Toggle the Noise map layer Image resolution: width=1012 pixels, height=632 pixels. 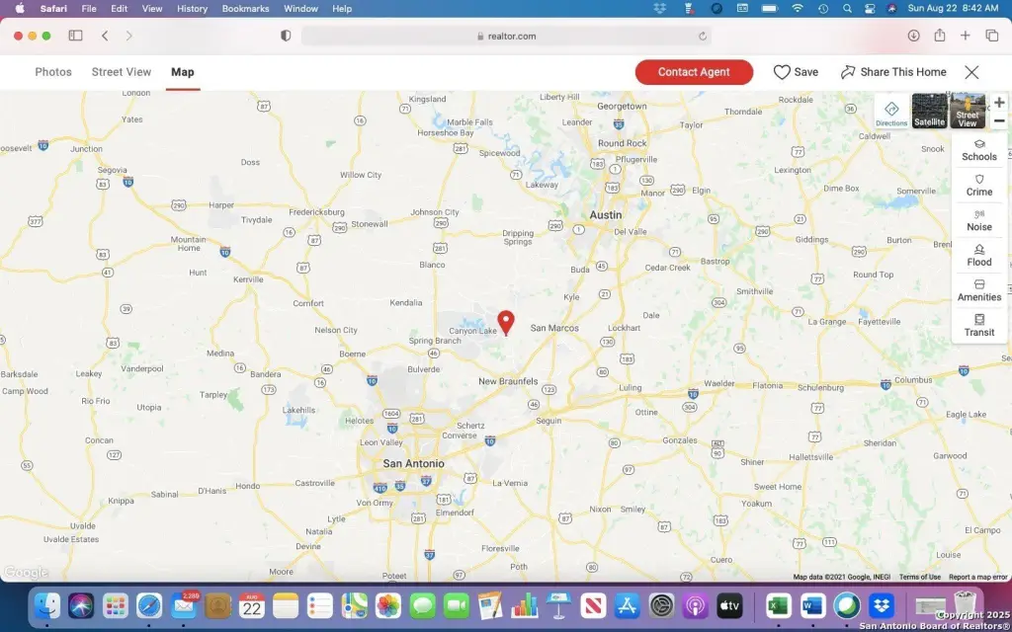click(x=979, y=220)
